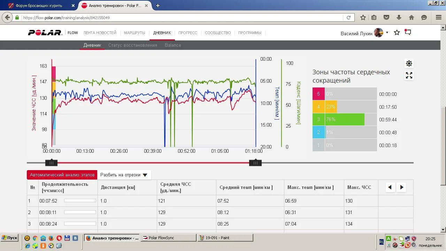Select heart rate zone 2 blue swatch
Image resolution: width=446 pixels, height=251 pixels.
click(318, 132)
